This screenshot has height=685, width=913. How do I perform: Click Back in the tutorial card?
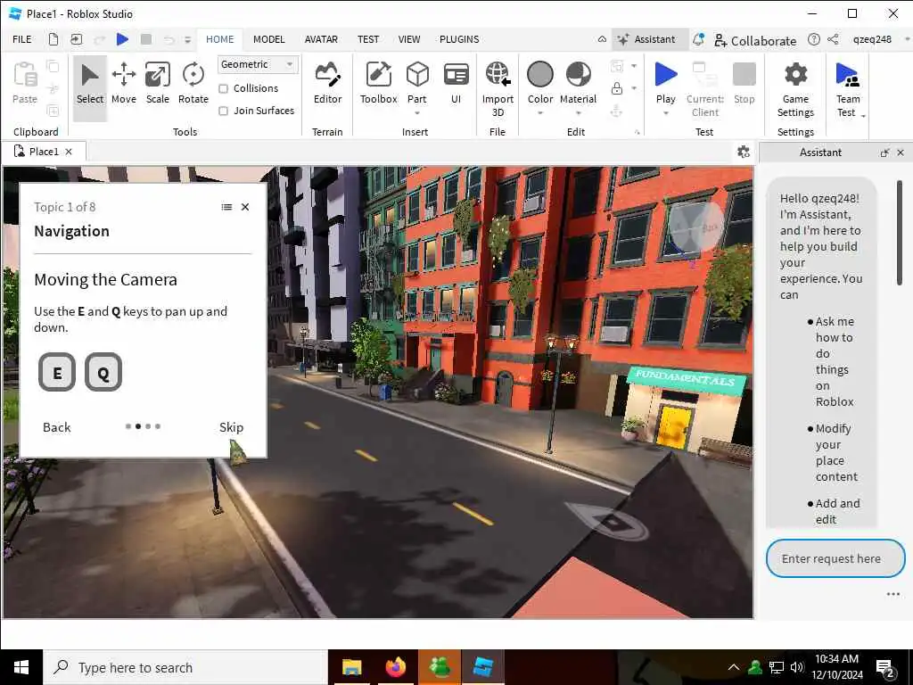(x=56, y=427)
